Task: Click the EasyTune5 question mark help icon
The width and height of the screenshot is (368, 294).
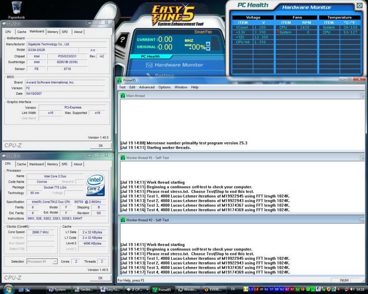Action: click(x=123, y=39)
